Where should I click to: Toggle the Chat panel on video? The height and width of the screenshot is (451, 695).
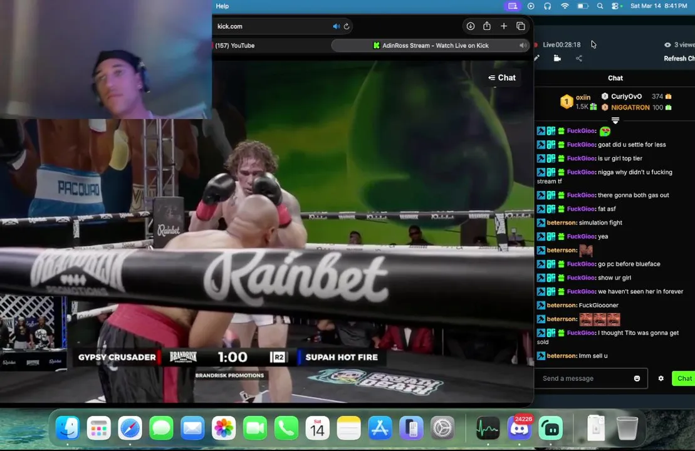pyautogui.click(x=502, y=78)
